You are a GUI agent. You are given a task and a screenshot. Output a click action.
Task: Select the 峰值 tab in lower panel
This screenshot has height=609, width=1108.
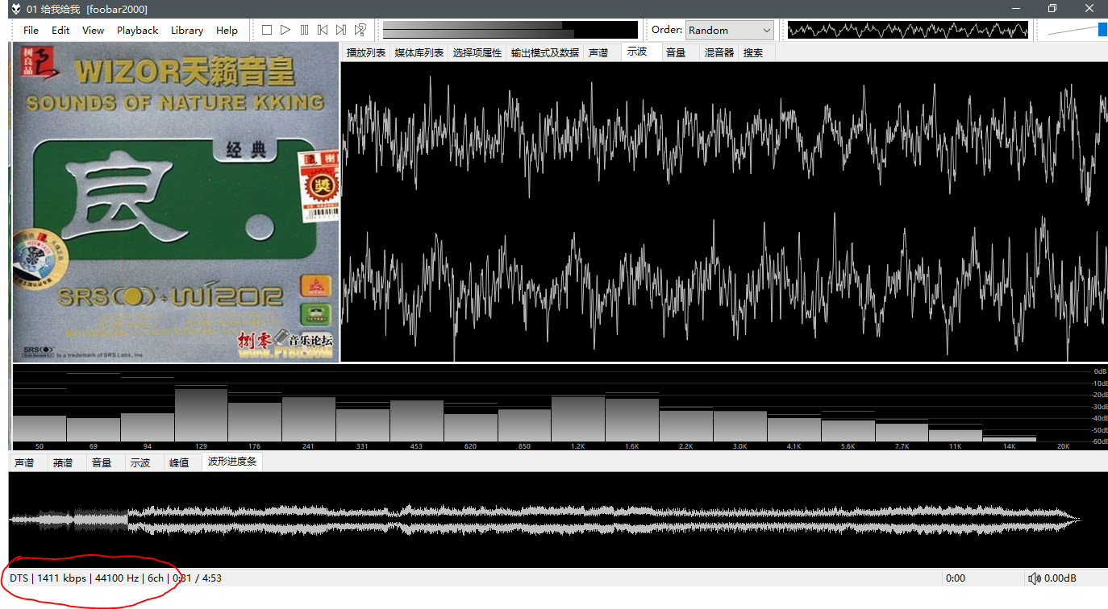[179, 462]
